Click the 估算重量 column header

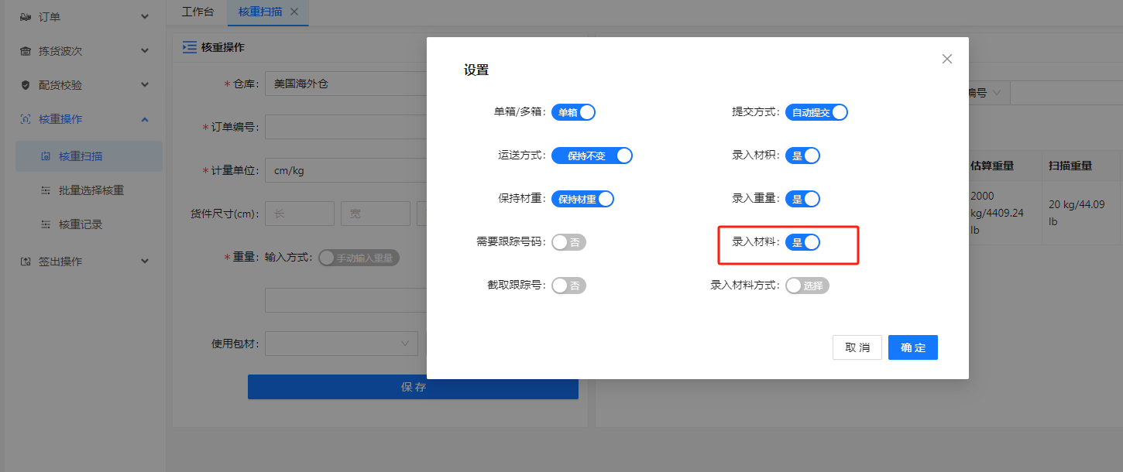tap(992, 166)
